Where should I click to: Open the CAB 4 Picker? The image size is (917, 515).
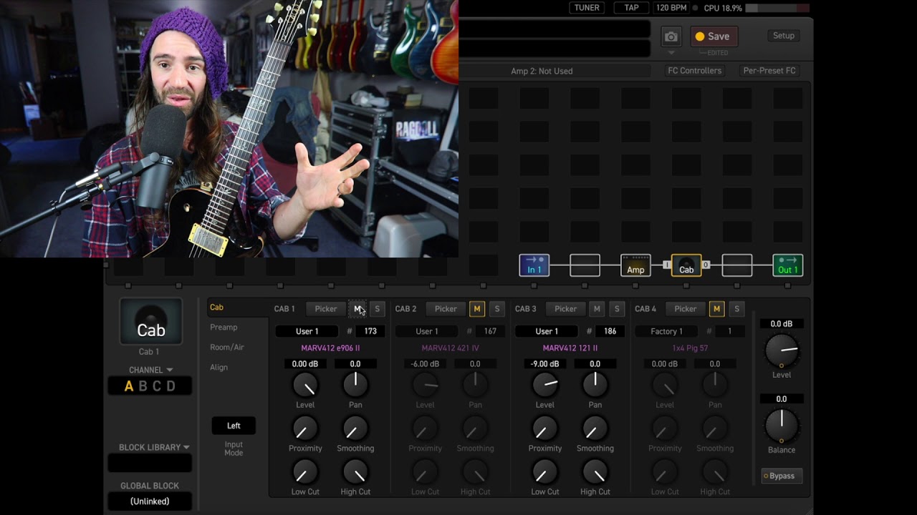coord(685,309)
